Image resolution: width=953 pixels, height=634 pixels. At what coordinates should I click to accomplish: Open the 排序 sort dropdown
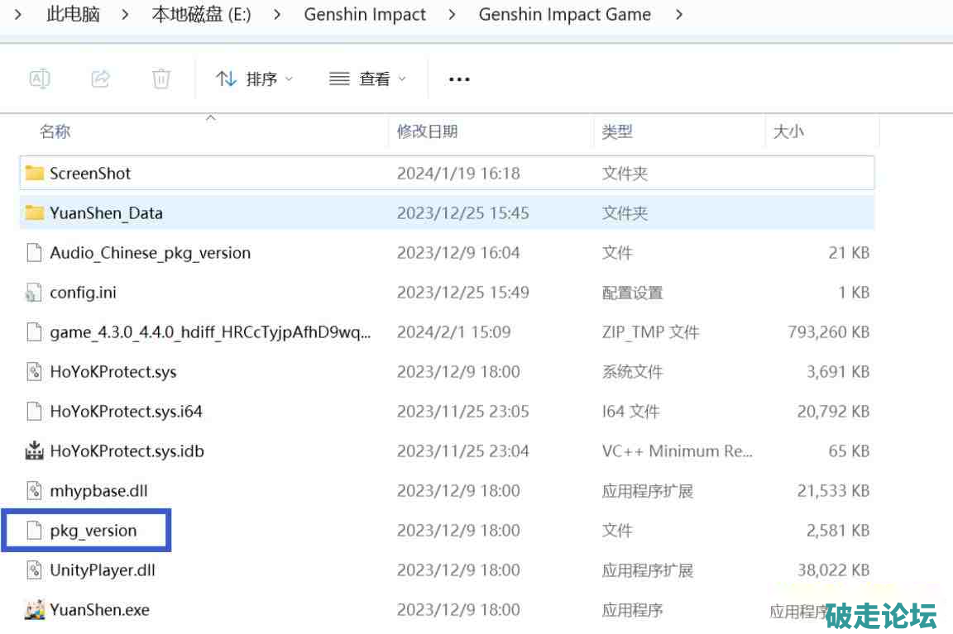click(254, 79)
